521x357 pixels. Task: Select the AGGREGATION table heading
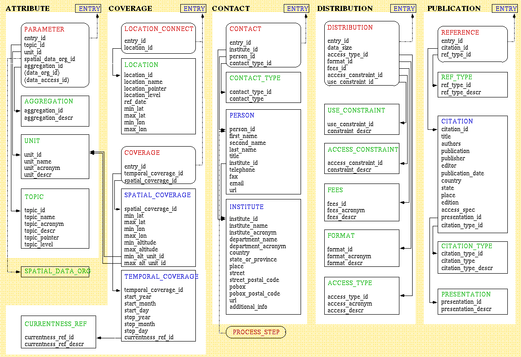click(49, 101)
